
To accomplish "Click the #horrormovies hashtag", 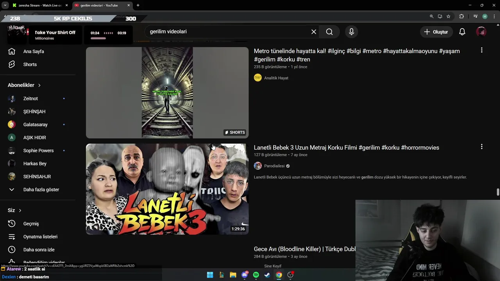I will 420,148.
